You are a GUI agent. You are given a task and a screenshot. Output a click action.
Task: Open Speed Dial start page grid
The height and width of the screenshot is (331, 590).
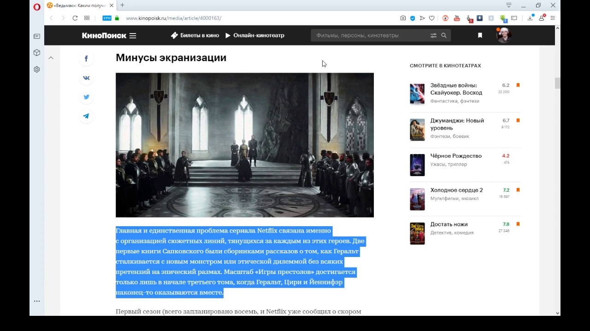(x=87, y=18)
